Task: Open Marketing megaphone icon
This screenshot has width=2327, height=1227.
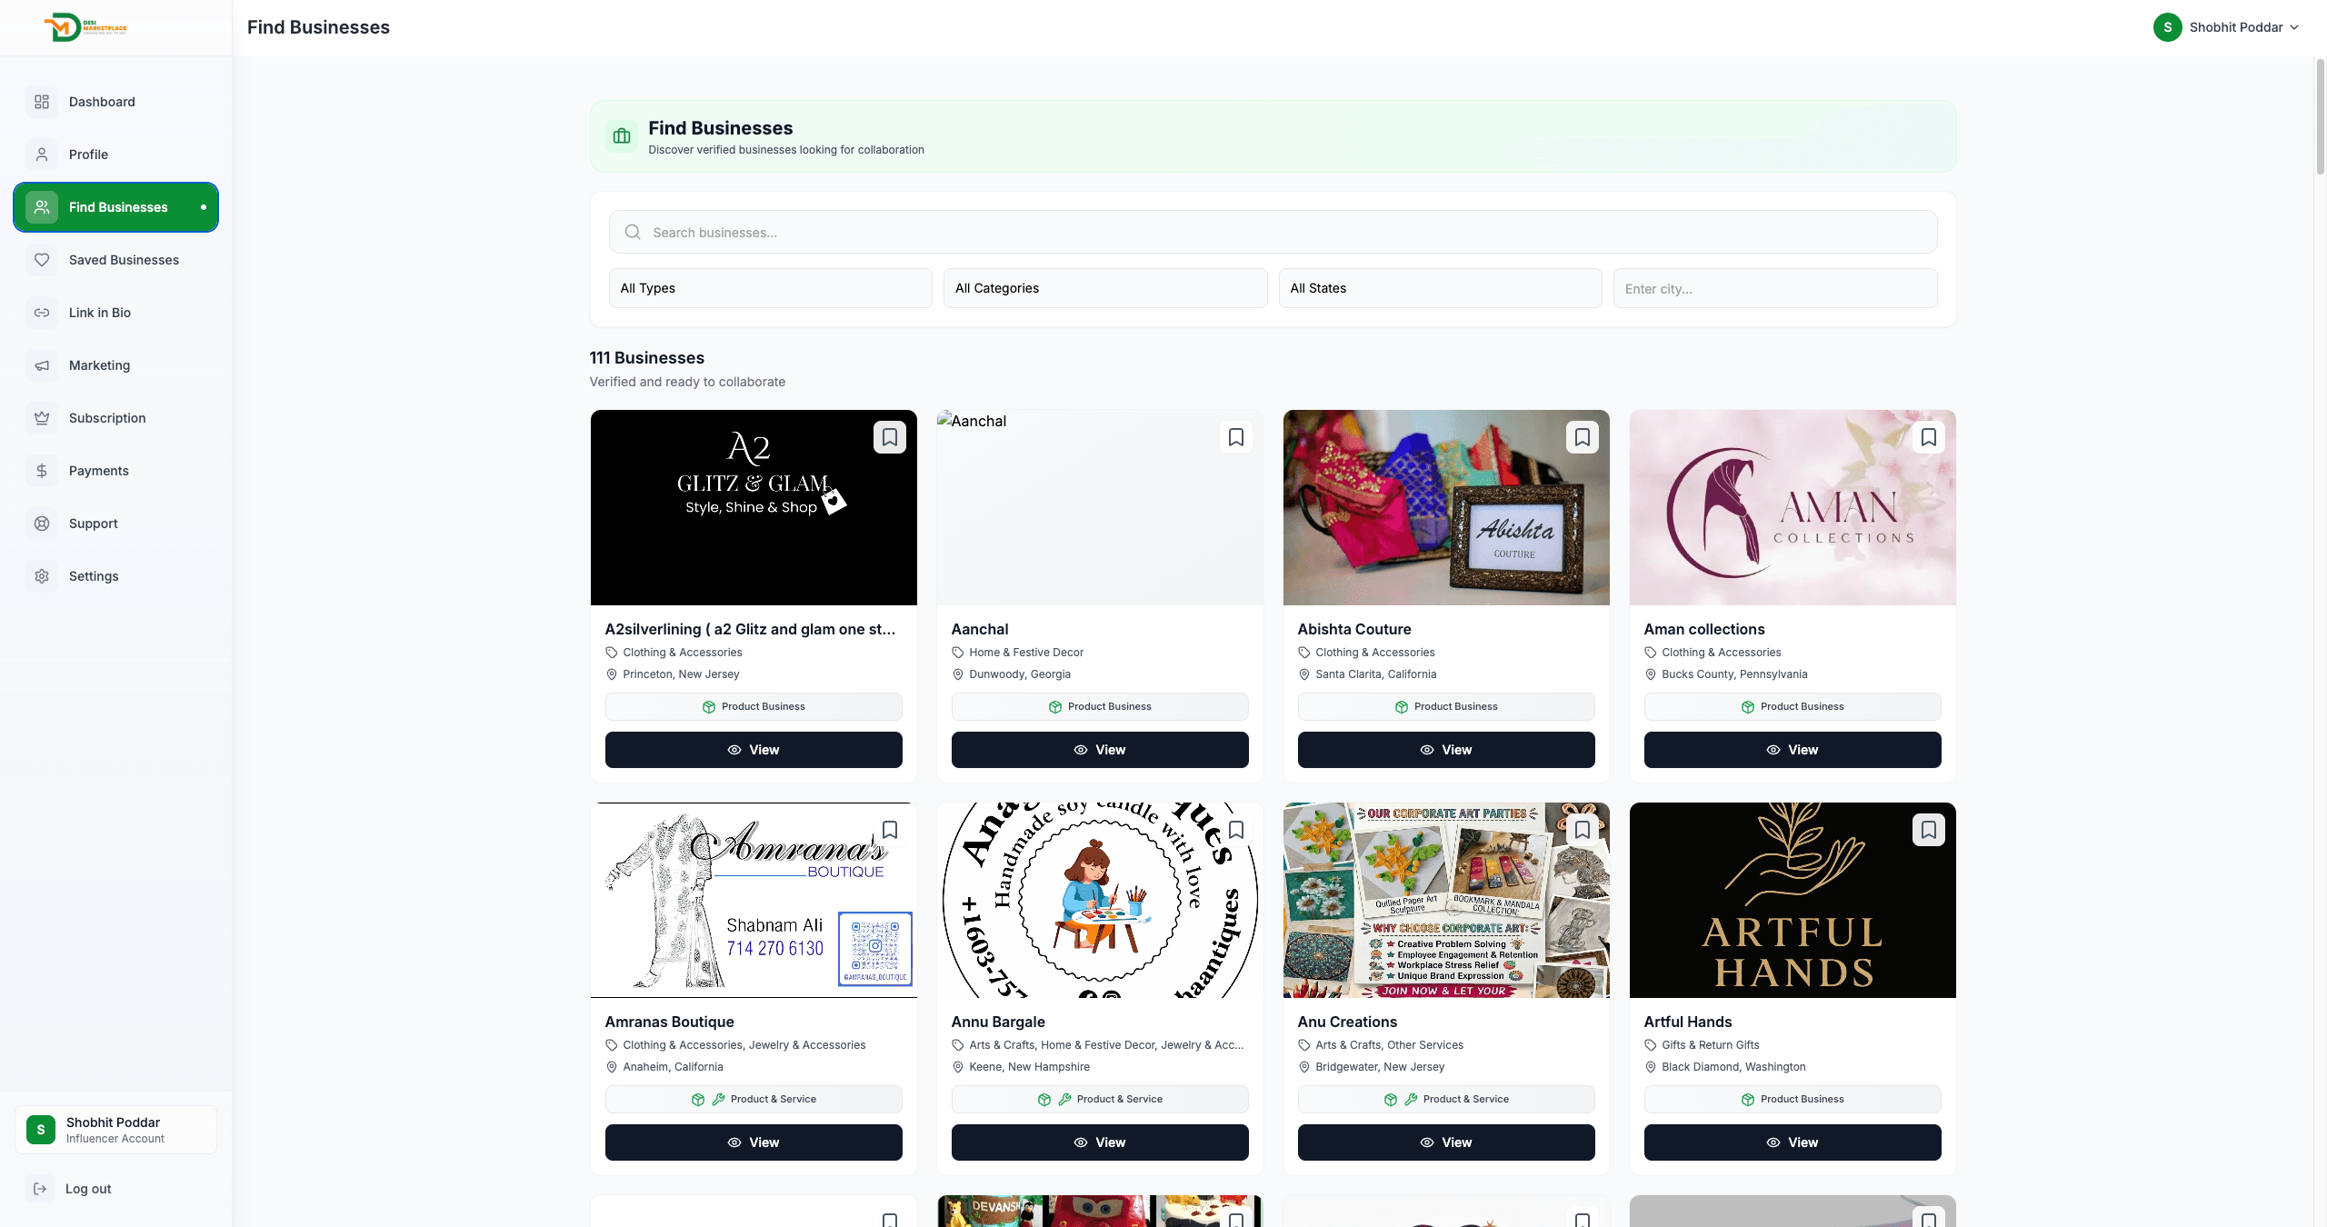Action: 42,365
